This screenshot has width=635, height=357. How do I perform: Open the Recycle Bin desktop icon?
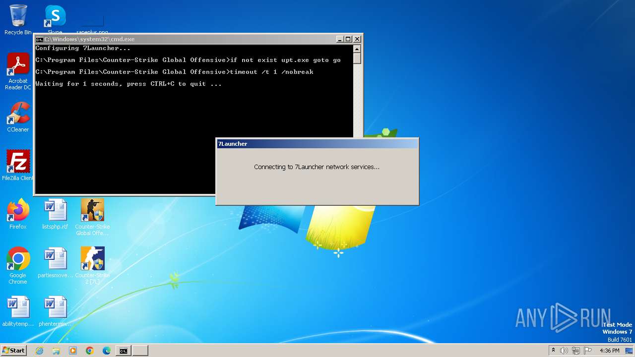18,20
